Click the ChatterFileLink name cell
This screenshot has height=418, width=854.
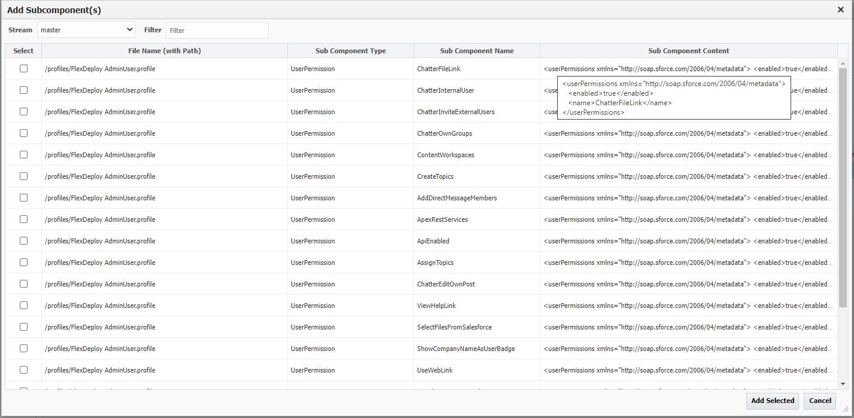[x=477, y=69]
